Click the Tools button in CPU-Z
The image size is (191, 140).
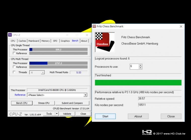[49, 114]
